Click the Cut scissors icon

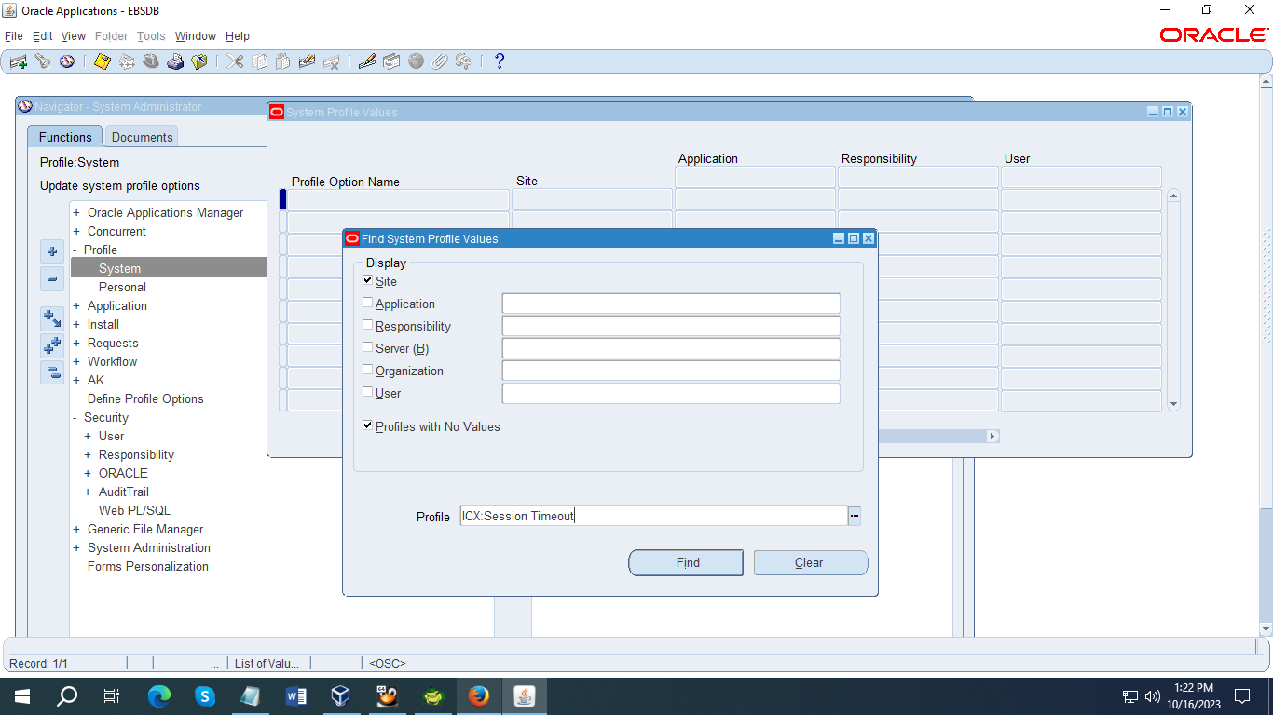pyautogui.click(x=235, y=61)
